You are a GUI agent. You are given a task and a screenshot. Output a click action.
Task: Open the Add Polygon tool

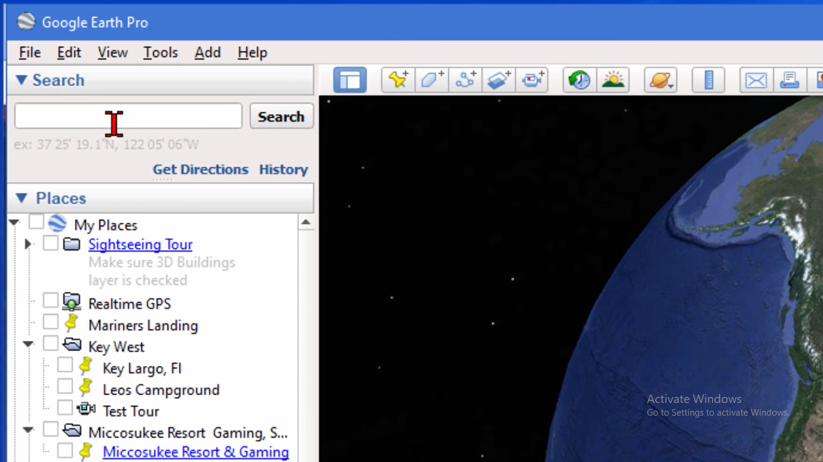click(x=432, y=79)
